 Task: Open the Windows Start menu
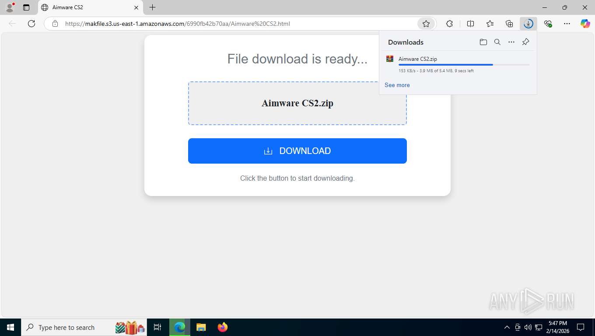(10, 327)
